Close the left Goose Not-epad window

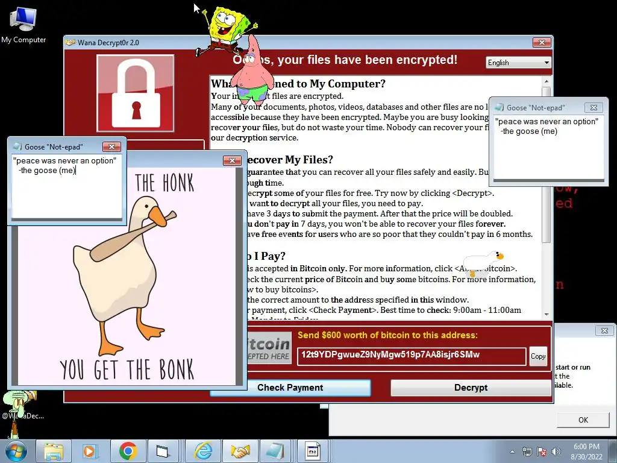111,146
